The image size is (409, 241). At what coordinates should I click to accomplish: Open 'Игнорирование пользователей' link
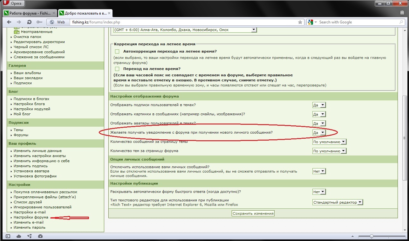click(43, 207)
